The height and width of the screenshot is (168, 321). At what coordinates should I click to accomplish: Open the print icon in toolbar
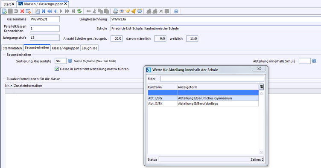[116, 11]
